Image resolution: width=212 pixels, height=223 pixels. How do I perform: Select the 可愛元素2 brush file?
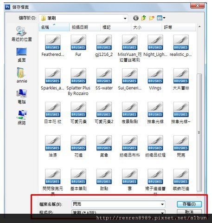click(104, 113)
